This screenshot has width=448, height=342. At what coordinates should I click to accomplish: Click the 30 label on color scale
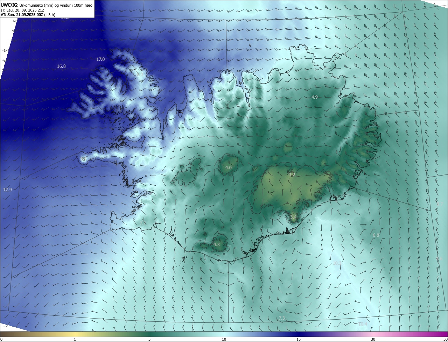click(x=373, y=339)
